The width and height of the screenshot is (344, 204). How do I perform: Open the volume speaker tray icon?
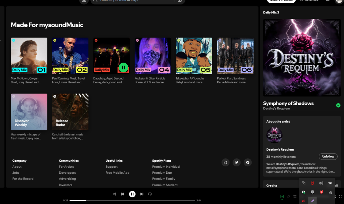(321, 183)
